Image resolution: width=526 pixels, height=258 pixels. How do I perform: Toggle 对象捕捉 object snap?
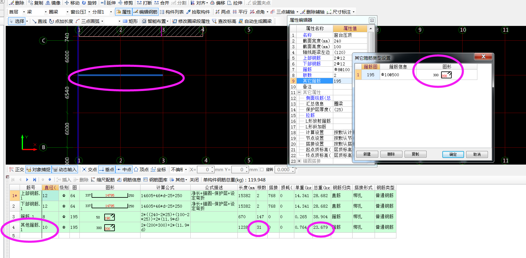click(38, 169)
